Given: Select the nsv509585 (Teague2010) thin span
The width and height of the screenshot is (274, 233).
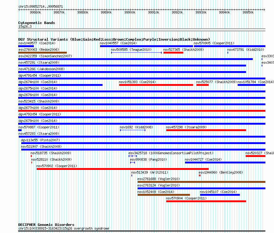Looking at the screenshot, I should (136, 53).
